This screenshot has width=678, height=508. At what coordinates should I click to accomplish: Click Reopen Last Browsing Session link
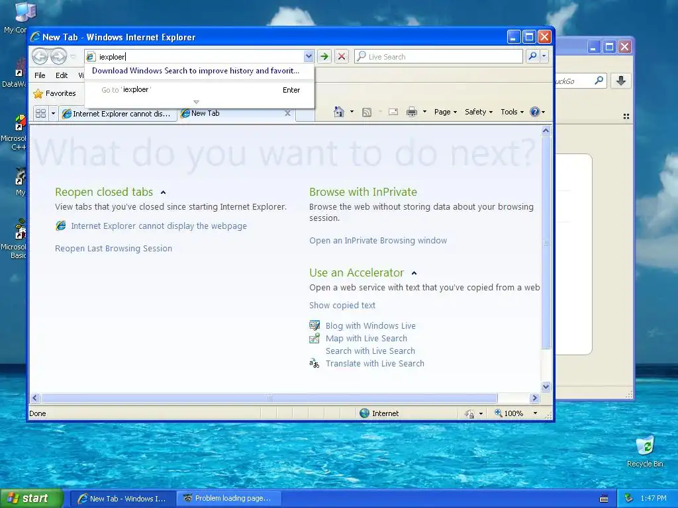[113, 249]
